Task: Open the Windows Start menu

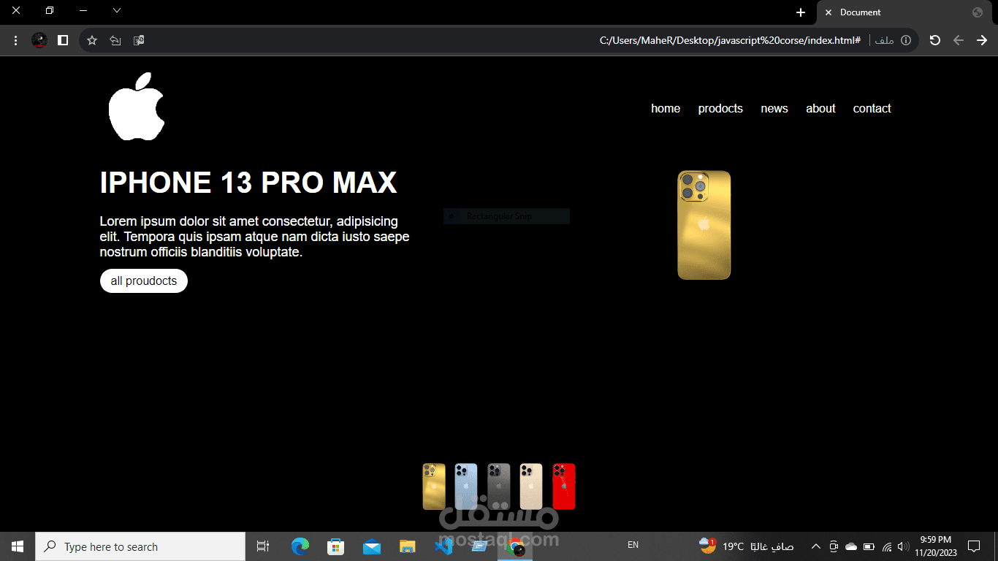Action: coord(18,546)
